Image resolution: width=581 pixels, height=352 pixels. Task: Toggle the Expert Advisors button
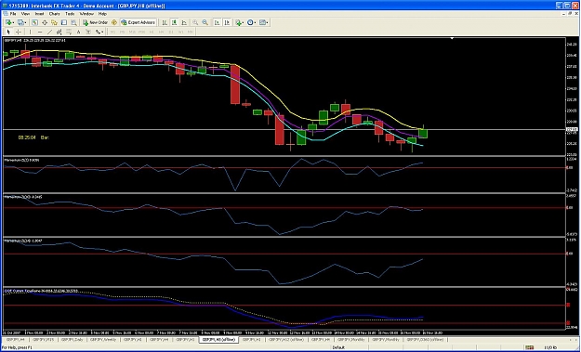139,22
